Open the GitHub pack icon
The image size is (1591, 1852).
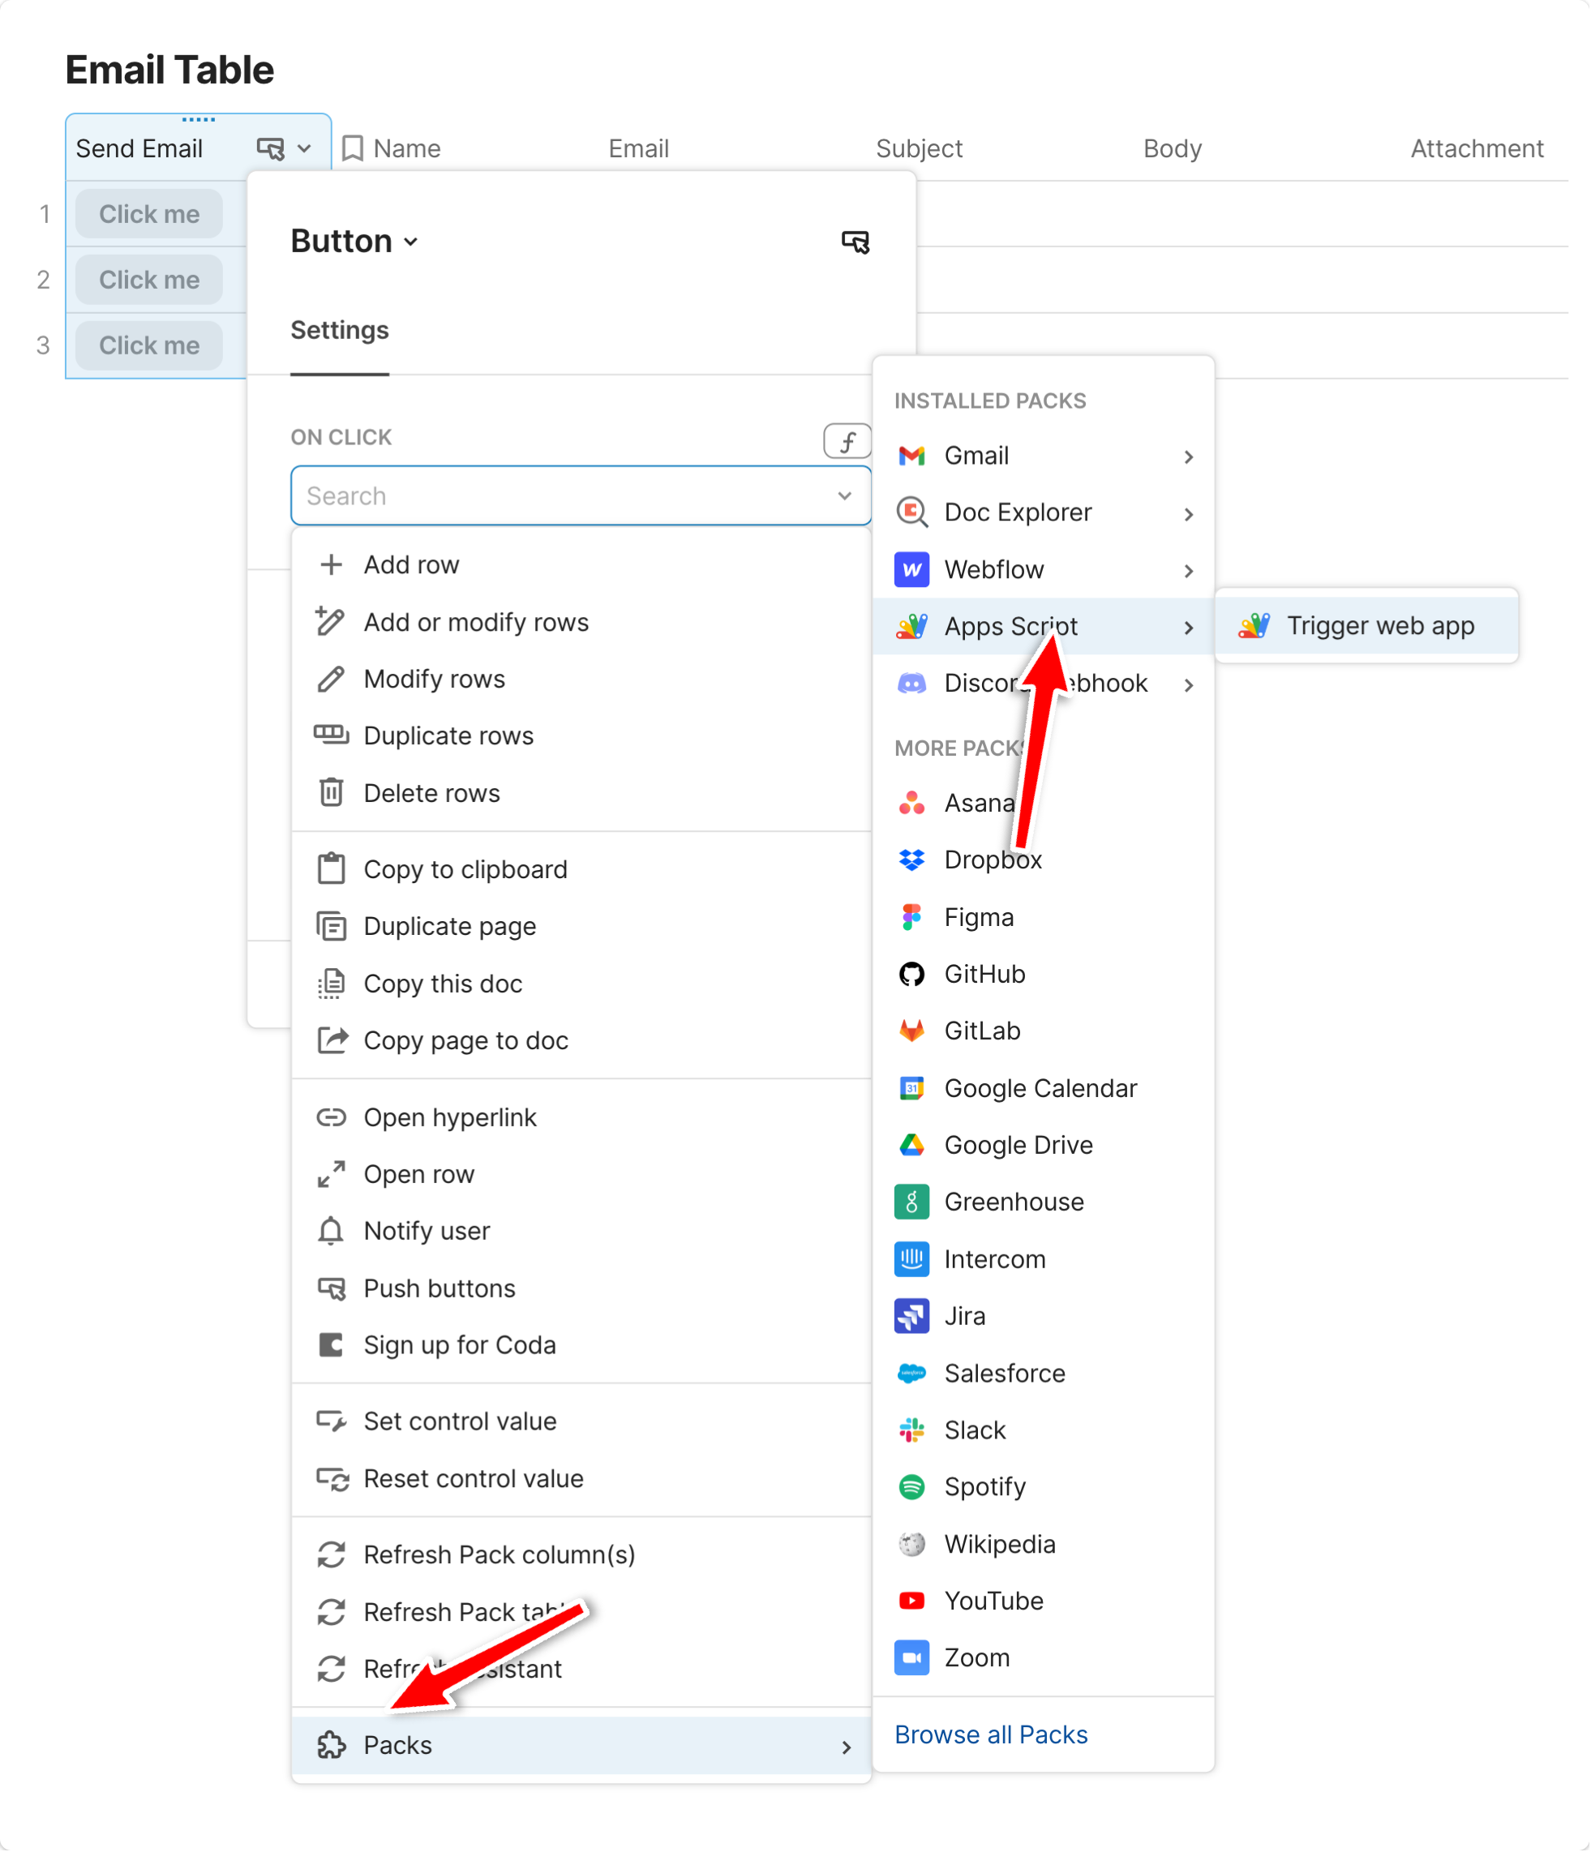(911, 975)
